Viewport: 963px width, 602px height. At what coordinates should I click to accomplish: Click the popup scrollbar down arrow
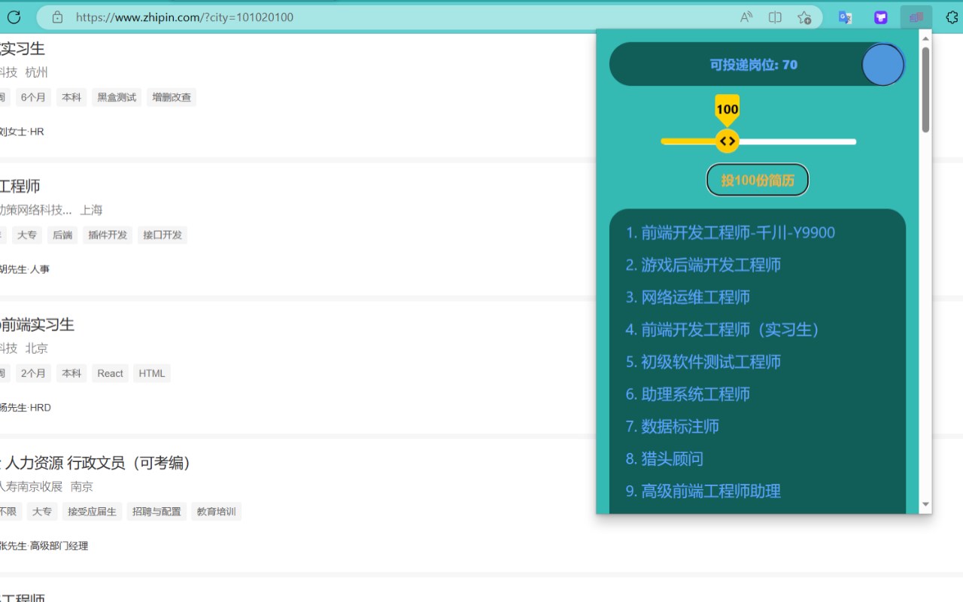point(925,504)
